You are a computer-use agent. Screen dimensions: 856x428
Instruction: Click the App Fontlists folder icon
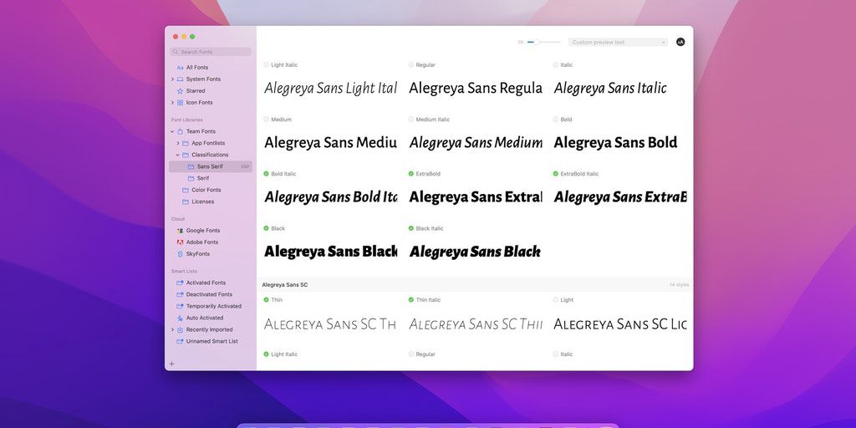click(x=186, y=143)
